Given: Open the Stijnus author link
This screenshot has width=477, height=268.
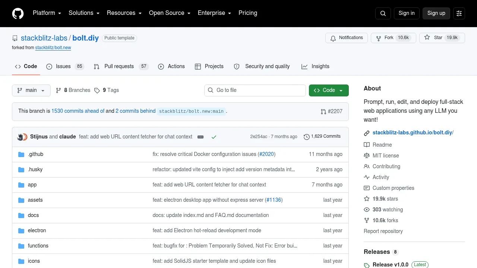Looking at the screenshot, I should pyautogui.click(x=39, y=137).
